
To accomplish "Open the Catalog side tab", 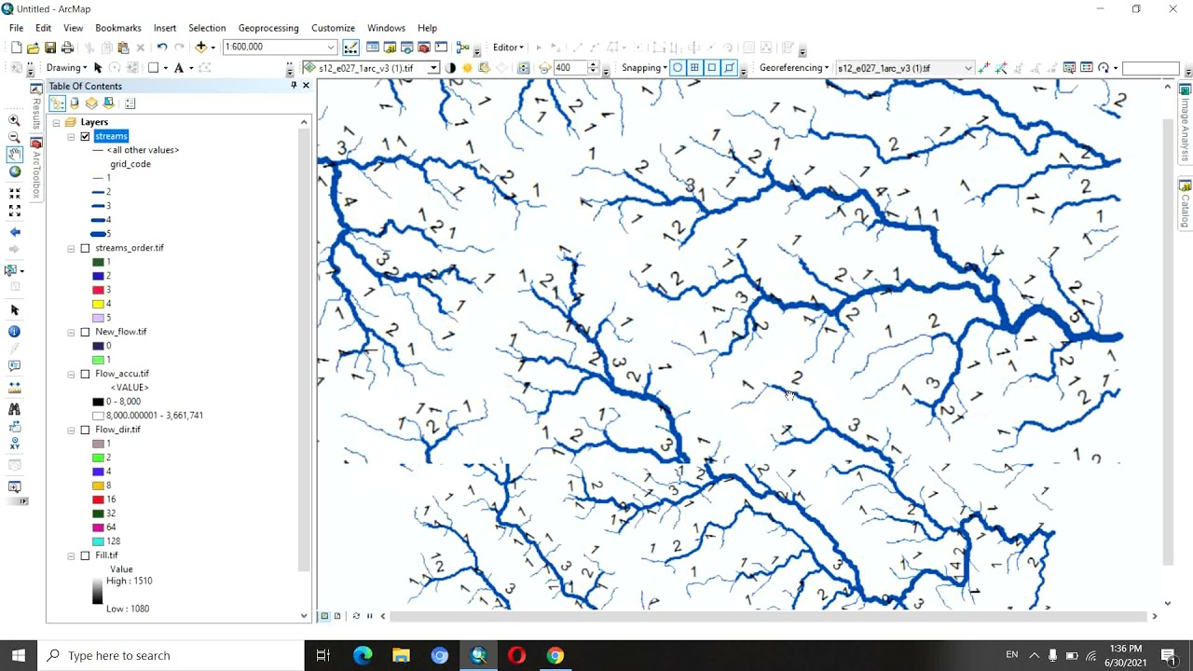I will 1186,204.
